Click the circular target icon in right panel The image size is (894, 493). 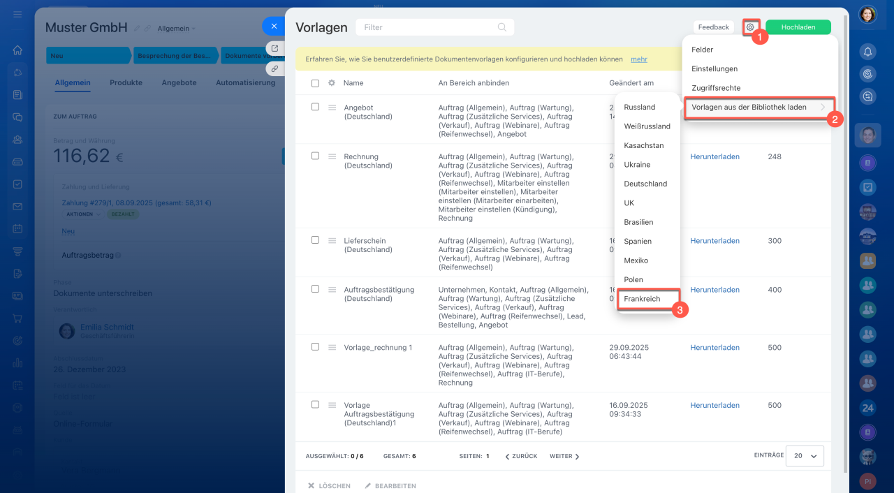point(867,74)
